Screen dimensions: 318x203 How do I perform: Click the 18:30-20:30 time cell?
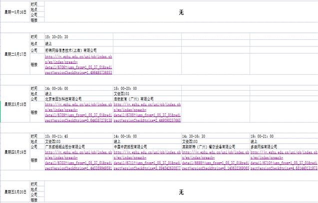pos(77,37)
